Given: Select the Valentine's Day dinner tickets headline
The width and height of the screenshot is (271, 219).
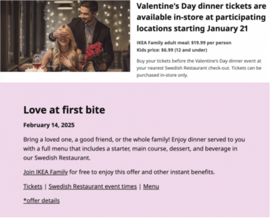Looking at the screenshot, I should 201,17.
